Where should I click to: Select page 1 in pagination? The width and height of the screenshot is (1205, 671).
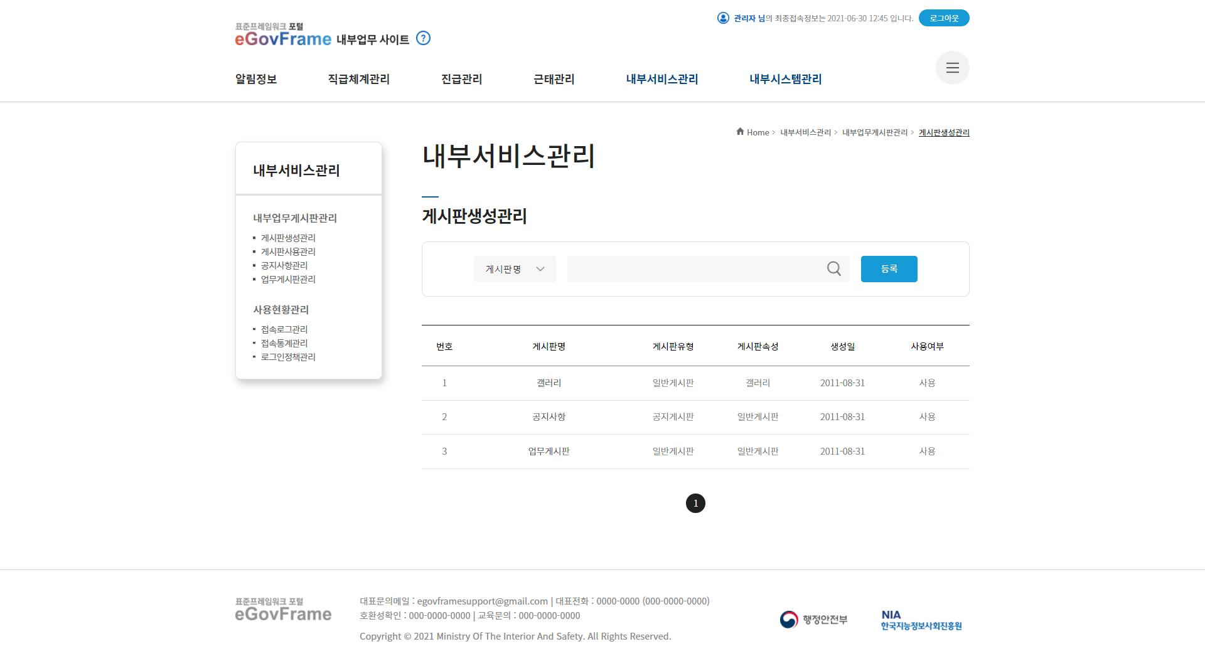(x=695, y=504)
